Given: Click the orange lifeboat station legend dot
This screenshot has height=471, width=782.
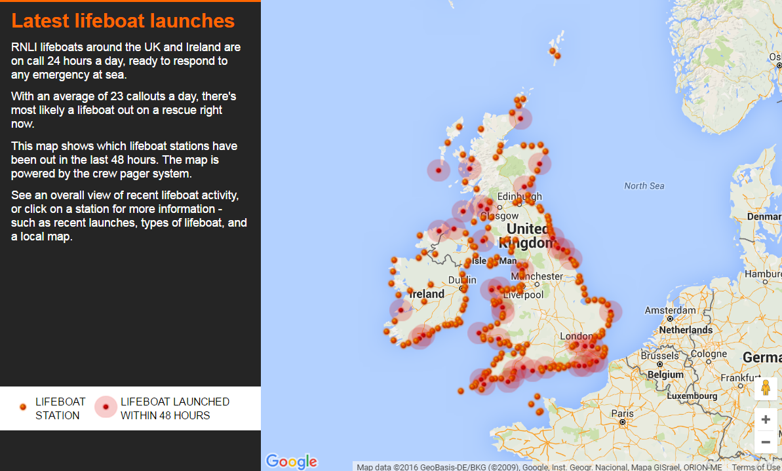Looking at the screenshot, I should tap(22, 407).
